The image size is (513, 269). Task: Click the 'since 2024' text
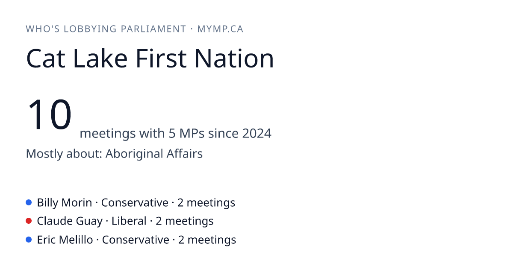pos(240,134)
